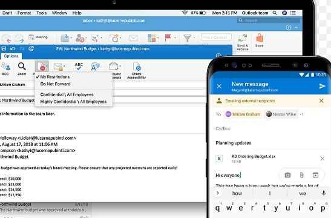Tap the send arrow in New message
Image resolution: width=331 pixels, height=221 pixels.
tap(322, 86)
